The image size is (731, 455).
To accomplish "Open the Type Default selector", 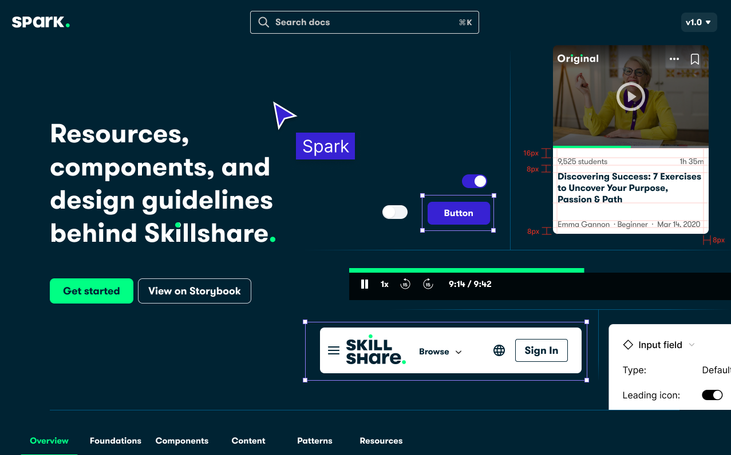I will coord(716,370).
